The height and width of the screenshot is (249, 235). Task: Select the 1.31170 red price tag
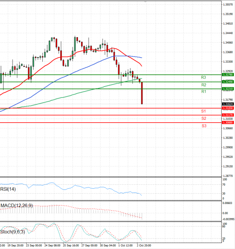click(228, 115)
